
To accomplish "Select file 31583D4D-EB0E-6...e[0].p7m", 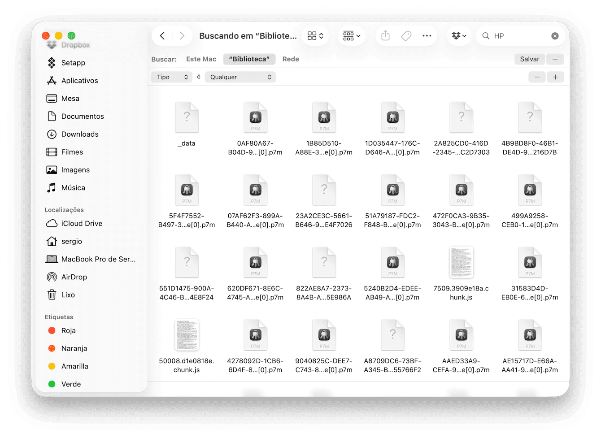I will pyautogui.click(x=530, y=263).
